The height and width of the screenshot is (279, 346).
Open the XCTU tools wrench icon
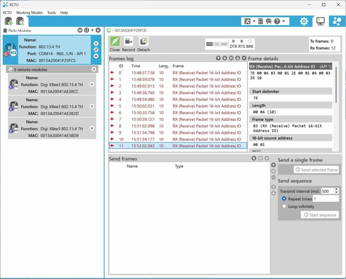pos(247,21)
